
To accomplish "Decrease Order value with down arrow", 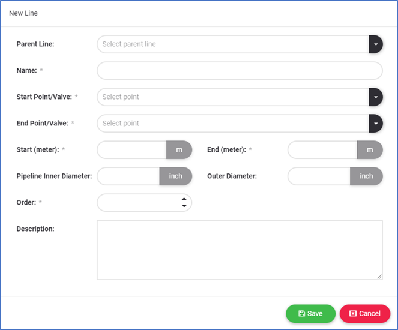I will (184, 206).
